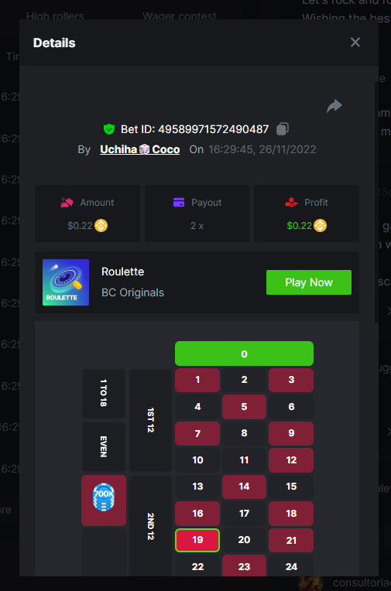Select the 2ND 12 bet column
This screenshot has width=391, height=591.
pos(150,526)
